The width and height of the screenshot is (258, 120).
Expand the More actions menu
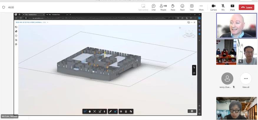[201, 7]
